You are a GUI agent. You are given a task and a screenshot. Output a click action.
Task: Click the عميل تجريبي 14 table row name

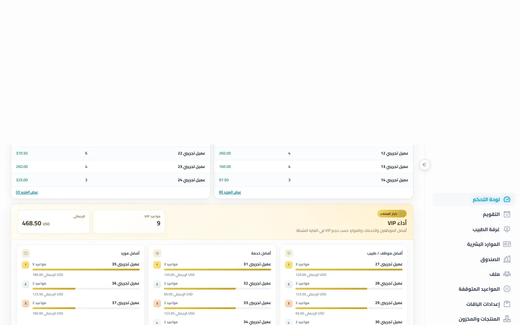(x=395, y=180)
